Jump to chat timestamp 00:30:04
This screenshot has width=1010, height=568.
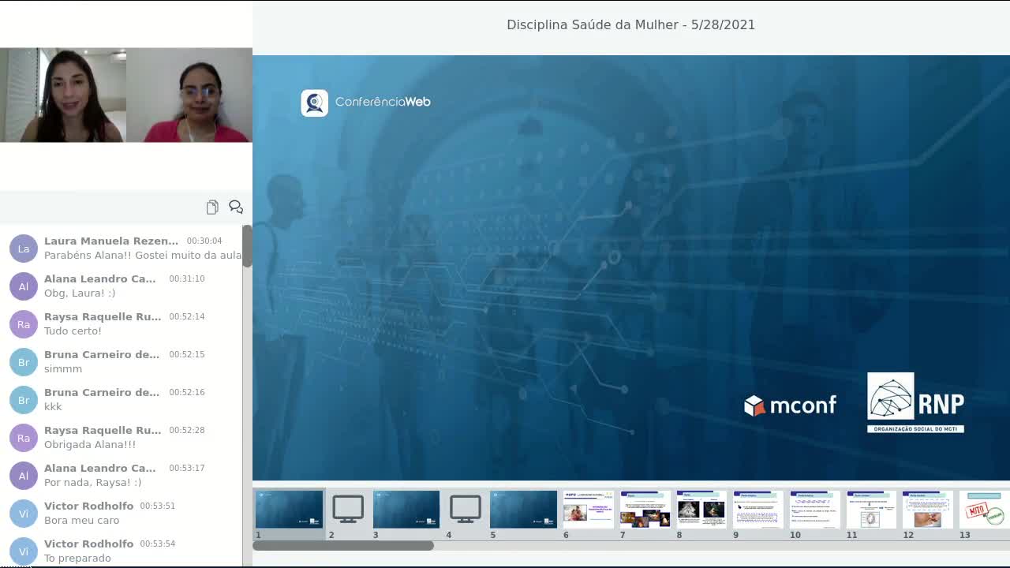click(204, 241)
